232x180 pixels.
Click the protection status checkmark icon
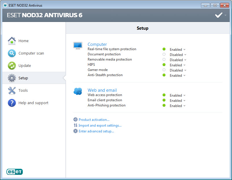point(219,15)
